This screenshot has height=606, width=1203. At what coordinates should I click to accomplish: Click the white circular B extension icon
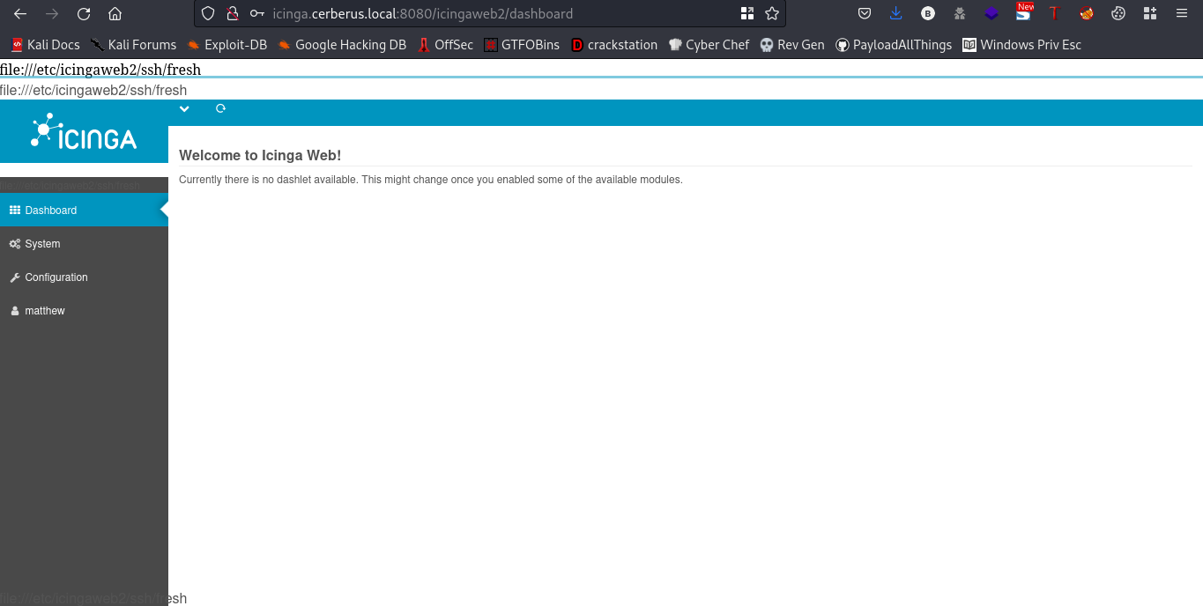927,14
